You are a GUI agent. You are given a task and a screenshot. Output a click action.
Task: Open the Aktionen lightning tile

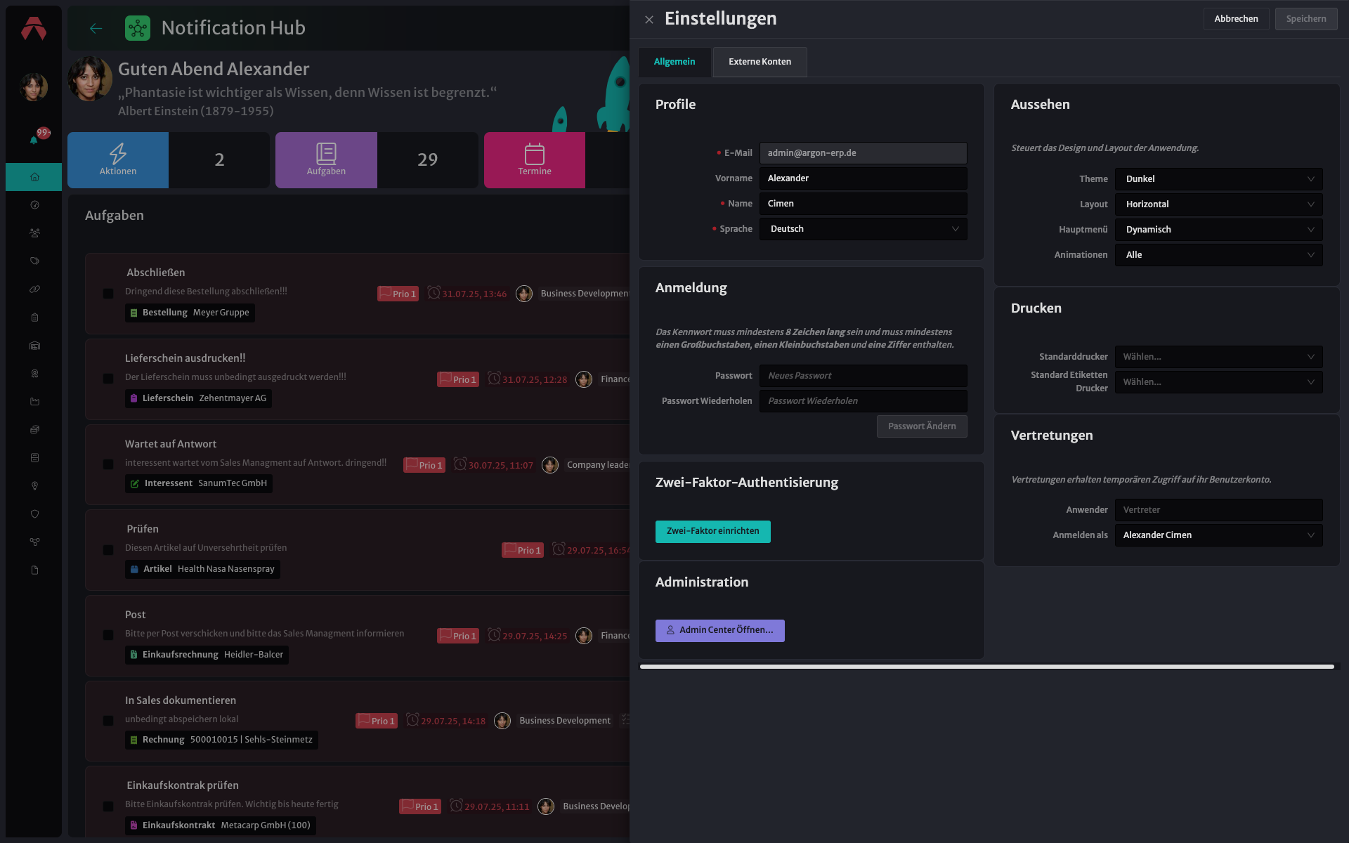tap(118, 160)
